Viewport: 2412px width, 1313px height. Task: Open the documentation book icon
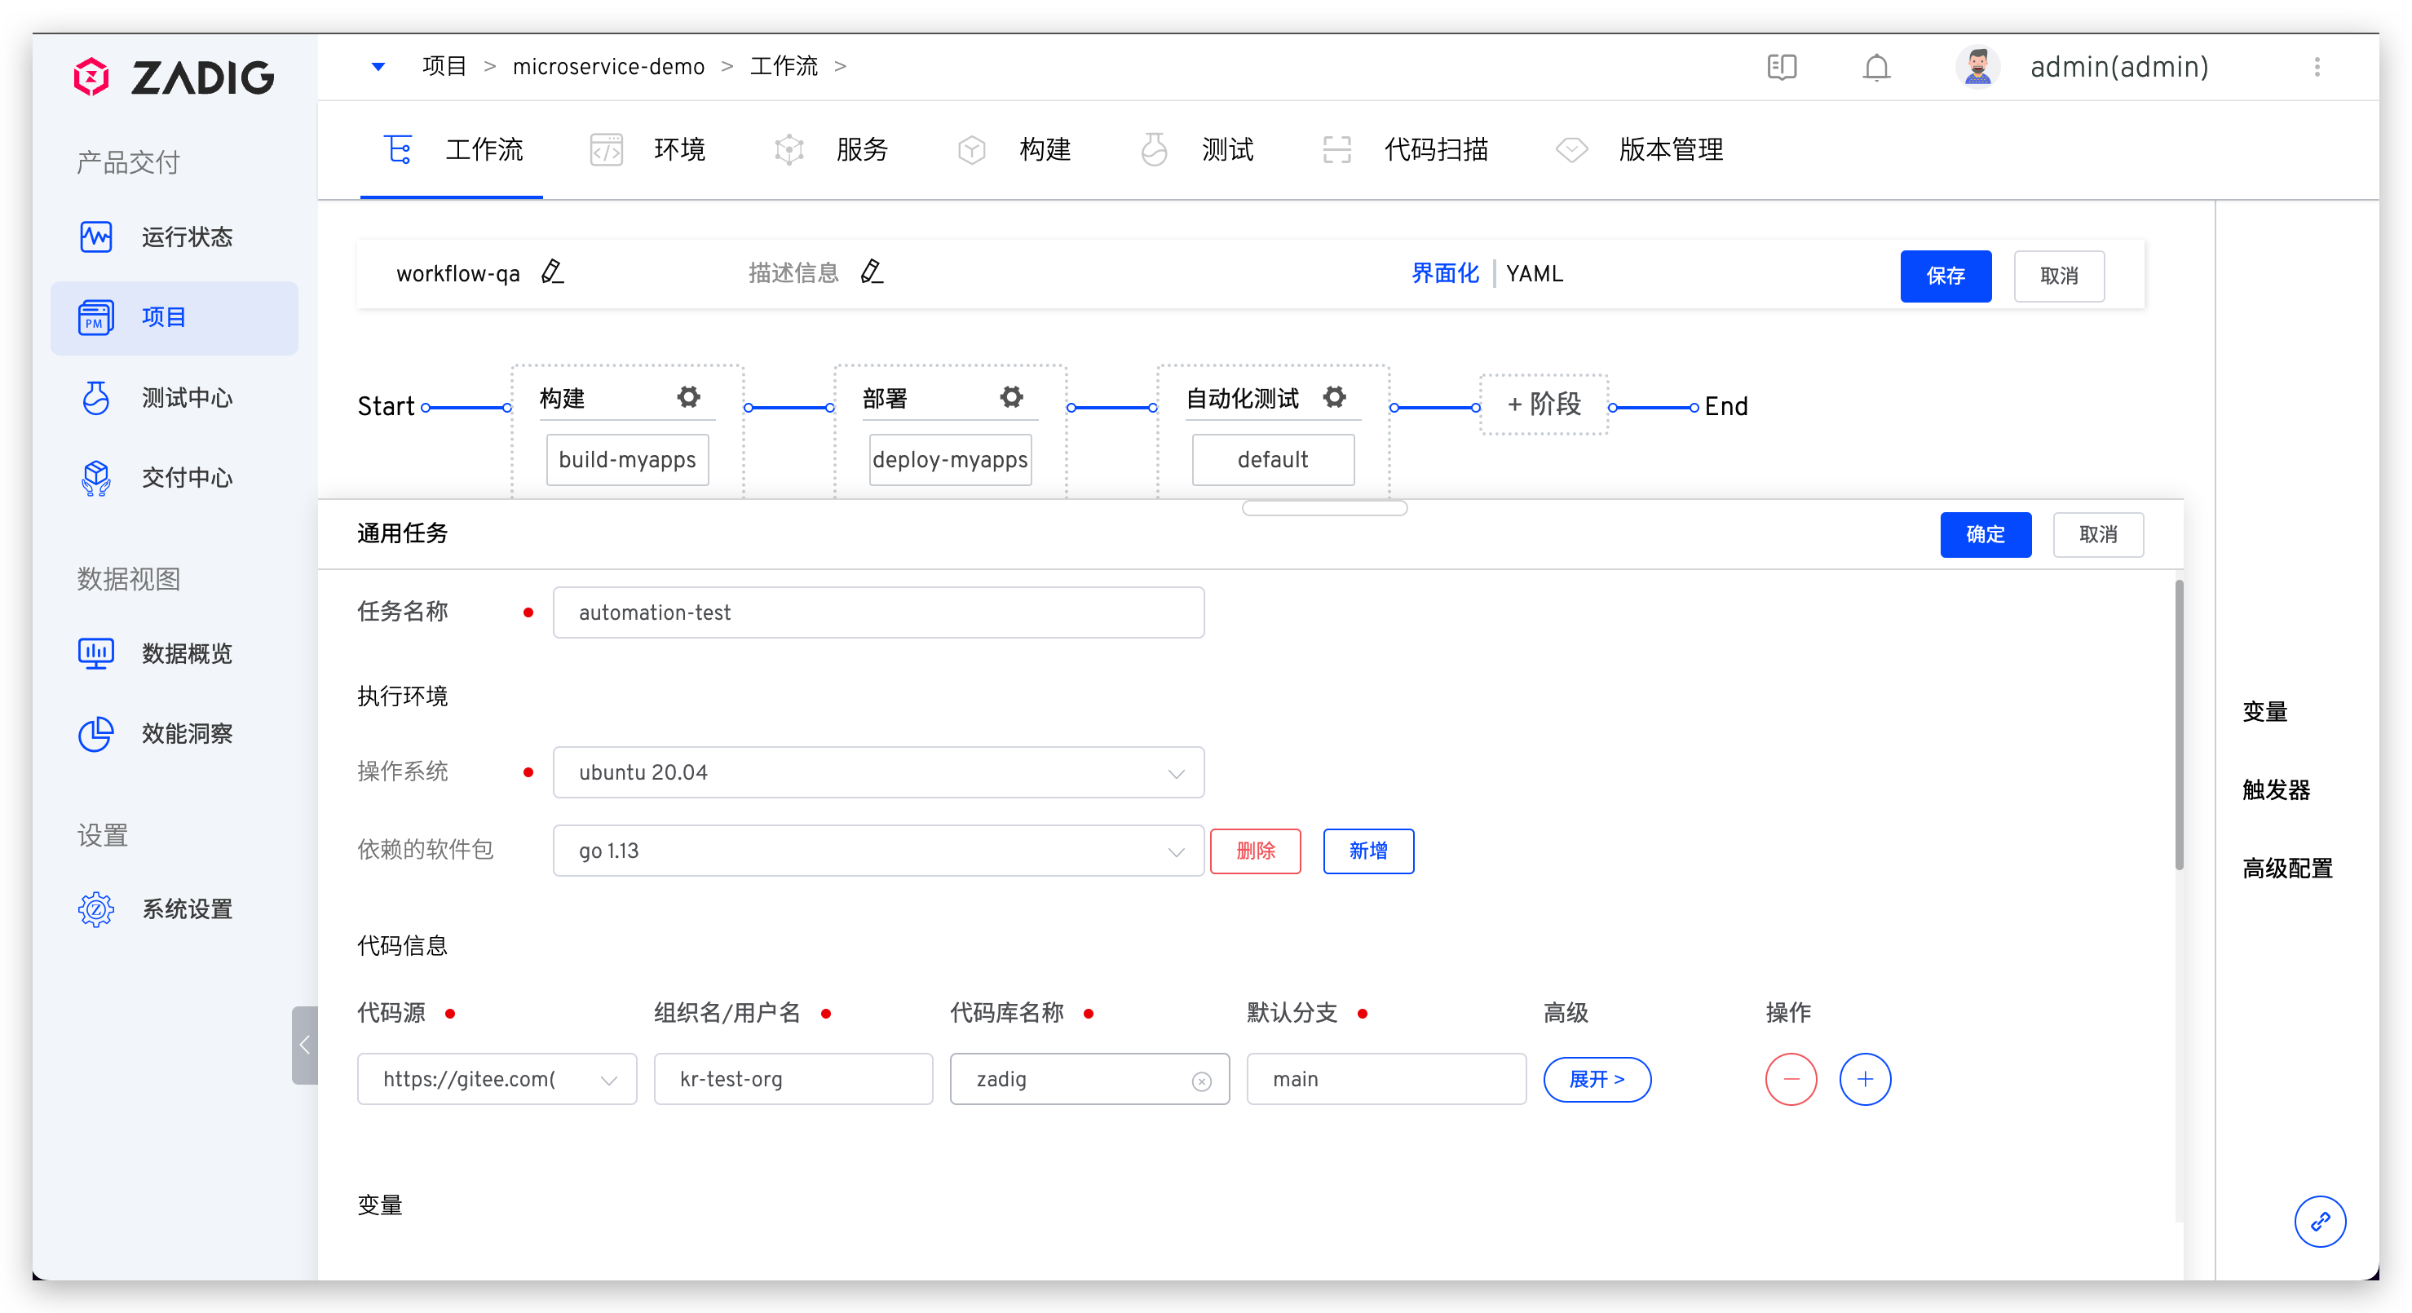(1781, 68)
